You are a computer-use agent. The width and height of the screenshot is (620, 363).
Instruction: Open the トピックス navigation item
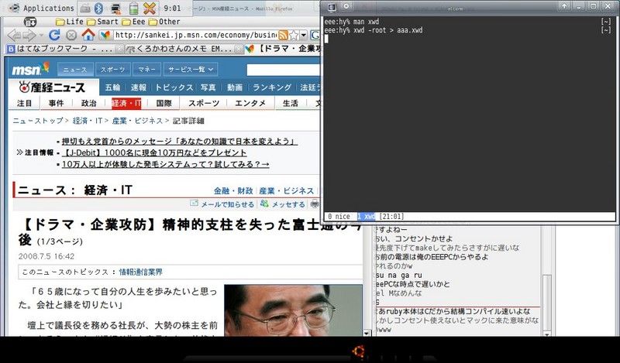click(x=174, y=87)
